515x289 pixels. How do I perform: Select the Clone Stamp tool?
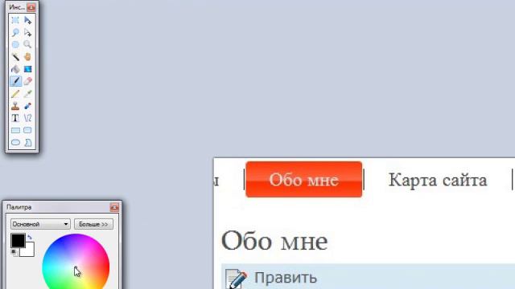[15, 106]
